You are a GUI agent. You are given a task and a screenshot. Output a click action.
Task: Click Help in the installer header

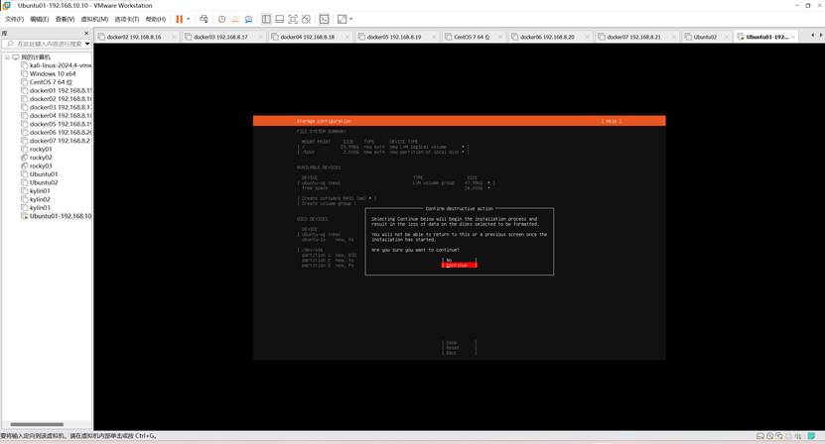612,121
